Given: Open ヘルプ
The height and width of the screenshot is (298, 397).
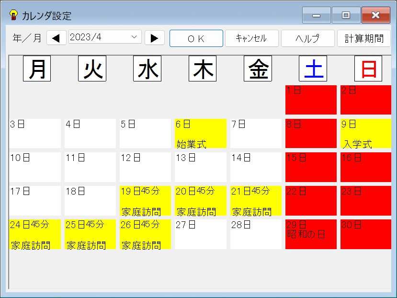Looking at the screenshot, I should point(307,38).
